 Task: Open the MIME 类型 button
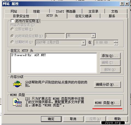(x=107, y=103)
